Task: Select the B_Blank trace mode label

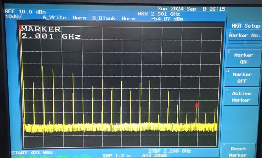Action: (x=104, y=18)
